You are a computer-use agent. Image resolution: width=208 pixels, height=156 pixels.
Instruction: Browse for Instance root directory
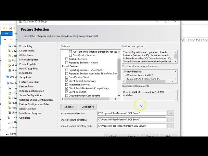171,113
